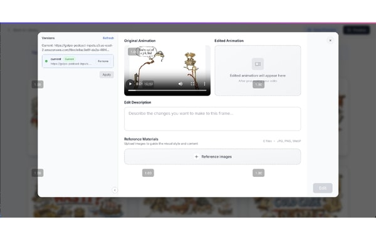
Task: Open video more options menu
Action: point(204,84)
